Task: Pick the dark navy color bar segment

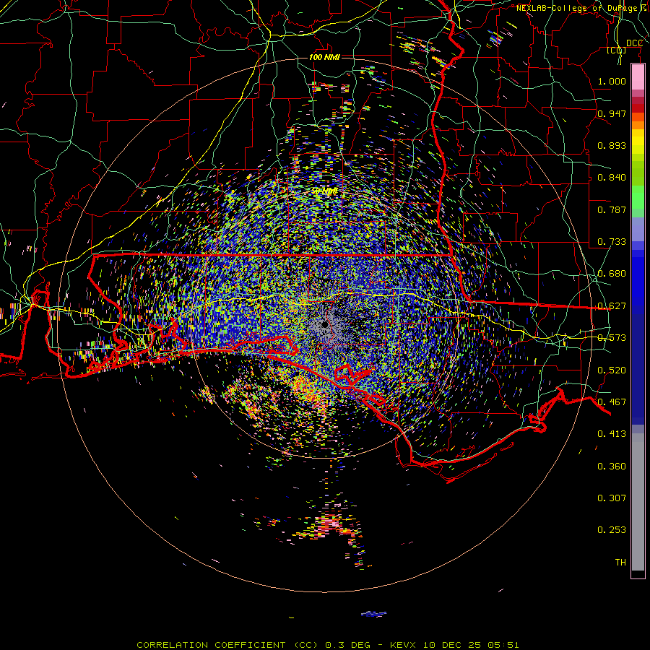Action: [x=638, y=369]
